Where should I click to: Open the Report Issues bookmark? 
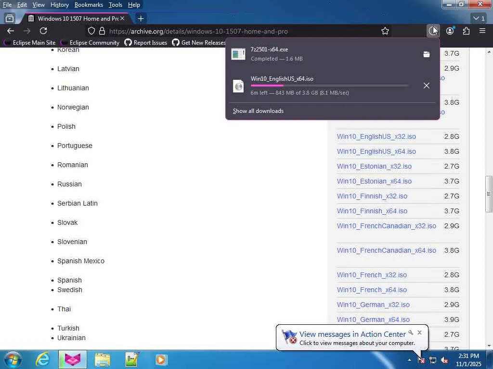coord(146,42)
